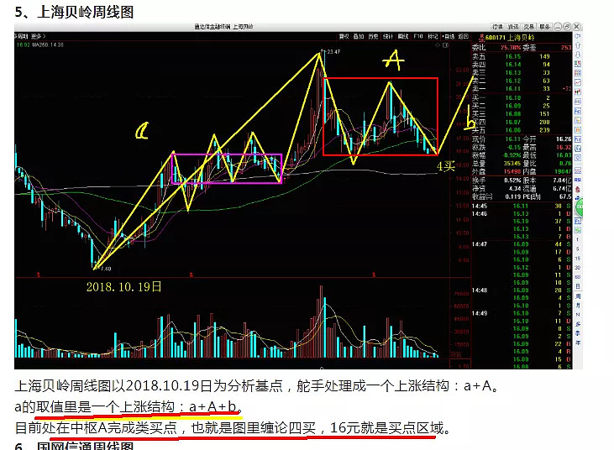Switch to weekly 周 period
The height and width of the screenshot is (450, 614).
(x=578, y=296)
